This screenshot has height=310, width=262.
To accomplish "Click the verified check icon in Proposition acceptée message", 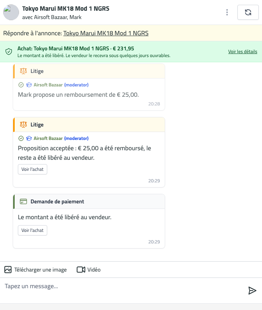I will pos(21,138).
